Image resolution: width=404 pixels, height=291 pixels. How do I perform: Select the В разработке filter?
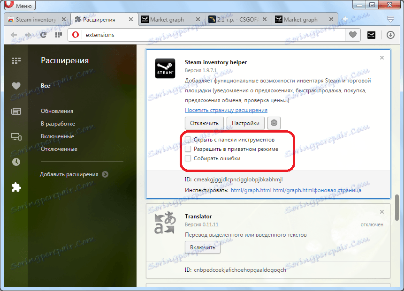click(58, 124)
